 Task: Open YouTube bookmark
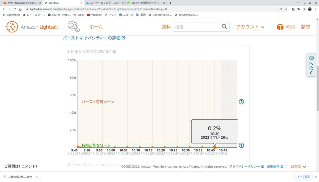(94, 15)
